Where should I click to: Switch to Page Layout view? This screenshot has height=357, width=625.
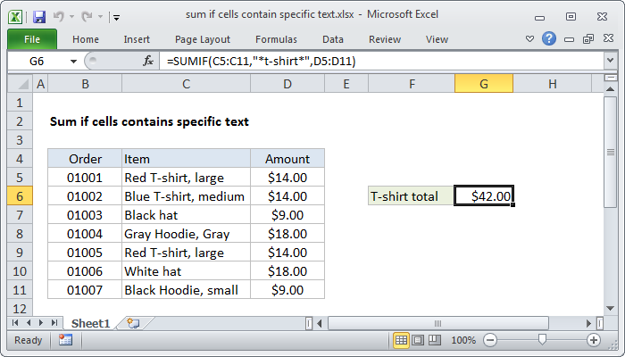pyautogui.click(x=420, y=340)
